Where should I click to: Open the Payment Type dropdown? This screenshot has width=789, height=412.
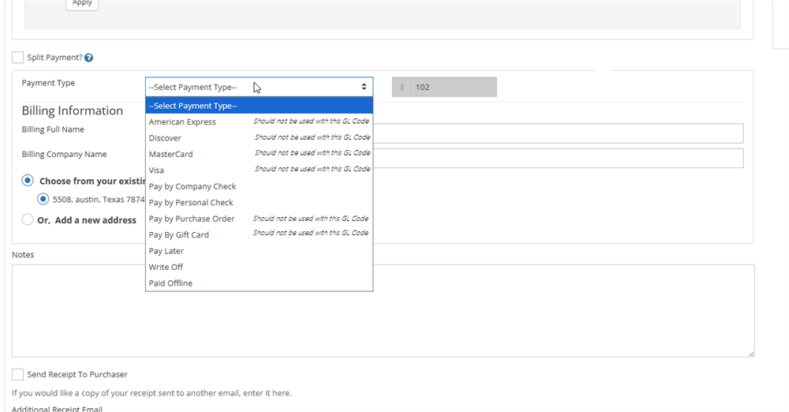tap(259, 87)
